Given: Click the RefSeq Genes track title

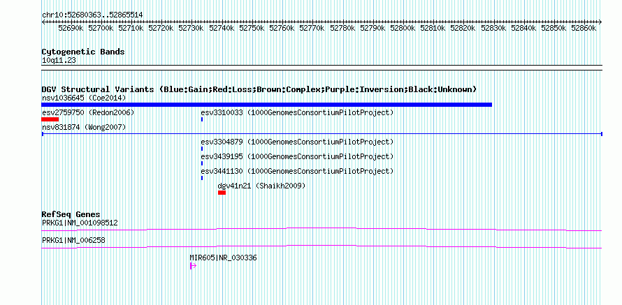Looking at the screenshot, I should (x=71, y=215).
